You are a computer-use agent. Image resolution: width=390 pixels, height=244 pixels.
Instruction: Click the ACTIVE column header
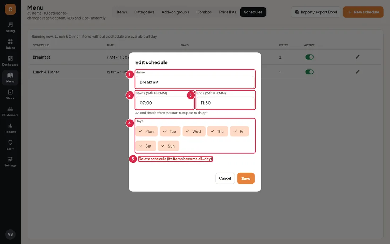point(309,45)
